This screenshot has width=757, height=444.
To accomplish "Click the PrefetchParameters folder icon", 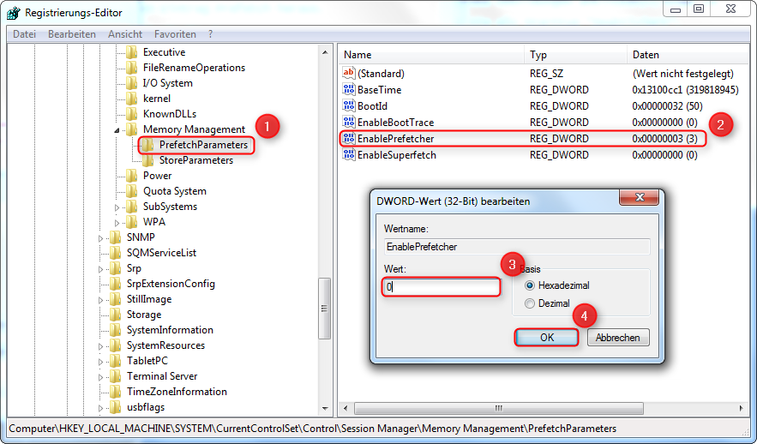I will click(x=147, y=145).
